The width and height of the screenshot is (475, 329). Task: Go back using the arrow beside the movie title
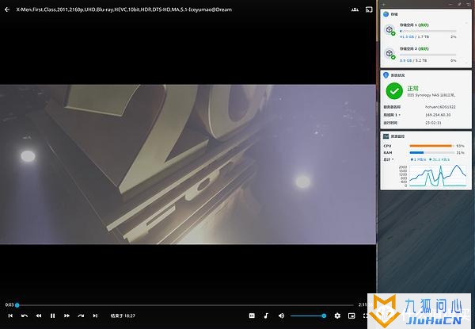tap(7, 10)
